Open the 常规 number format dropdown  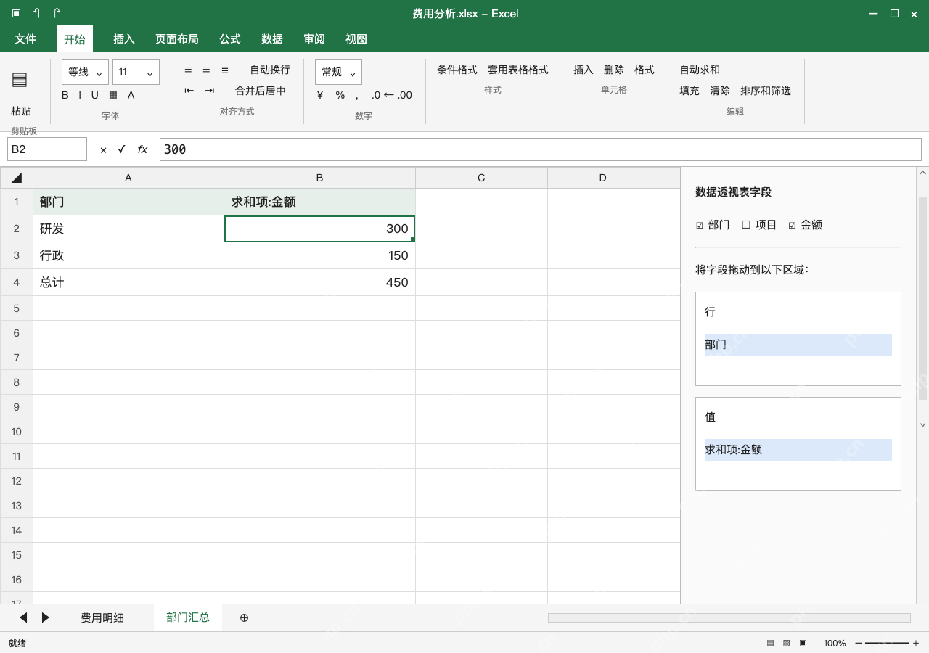point(338,73)
